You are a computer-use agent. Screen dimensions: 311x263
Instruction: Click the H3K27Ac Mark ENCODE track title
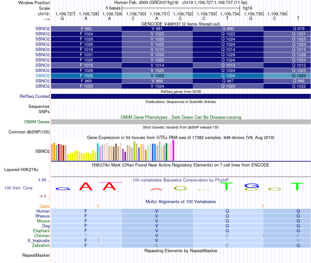[x=181, y=165]
